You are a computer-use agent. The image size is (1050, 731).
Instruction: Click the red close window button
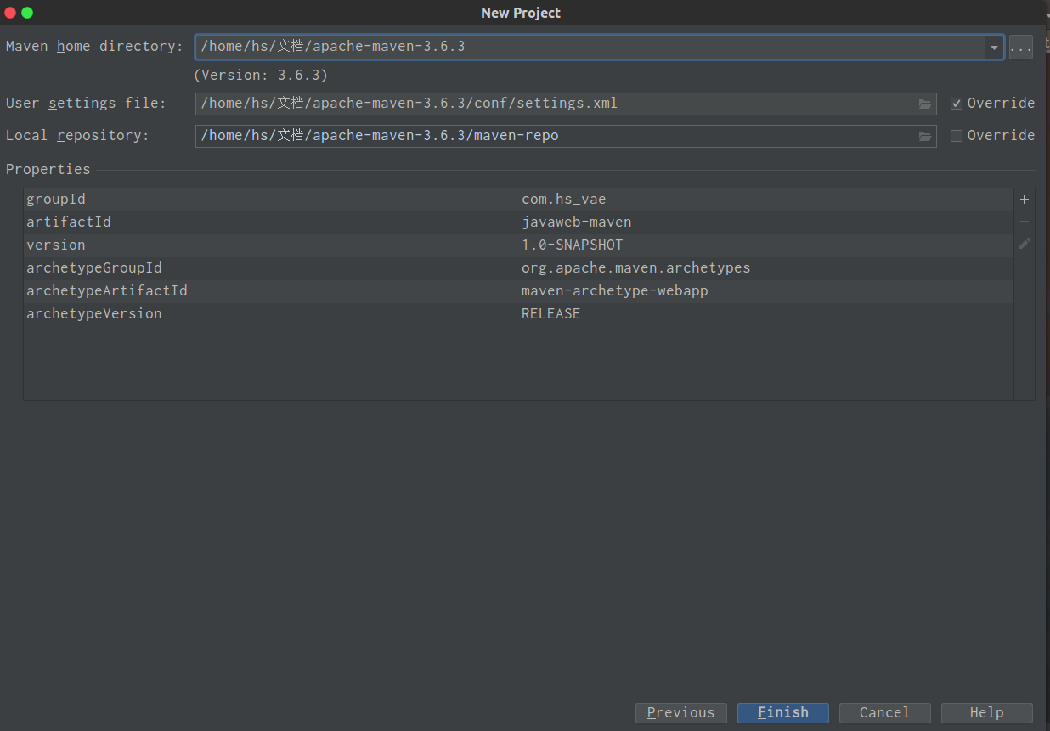[10, 13]
